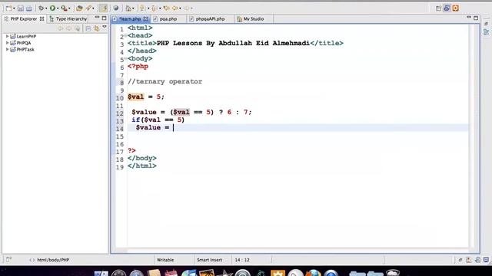This screenshot has width=492, height=276.
Task: Open the Debug dropdown arrow
Action: [46, 8]
